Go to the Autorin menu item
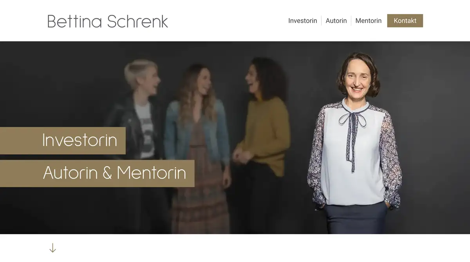The width and height of the screenshot is (470, 262). (x=336, y=21)
